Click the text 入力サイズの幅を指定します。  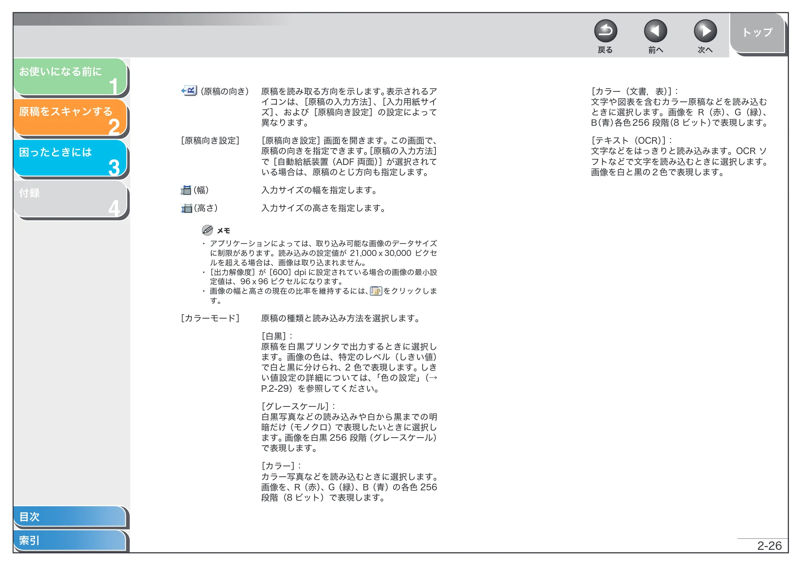320,190
